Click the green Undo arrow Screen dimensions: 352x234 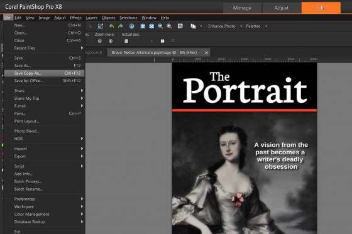pos(112,26)
